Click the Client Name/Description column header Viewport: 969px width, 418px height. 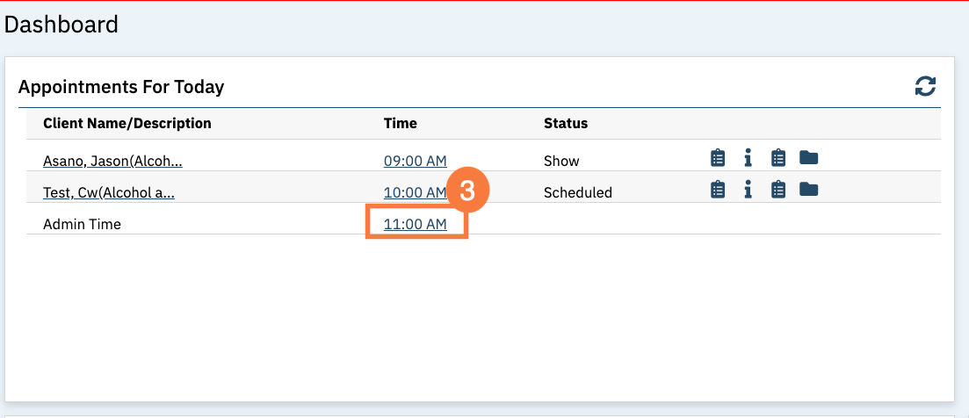[127, 124]
